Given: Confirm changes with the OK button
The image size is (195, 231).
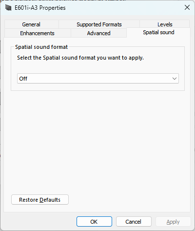Looking at the screenshot, I should (94, 222).
